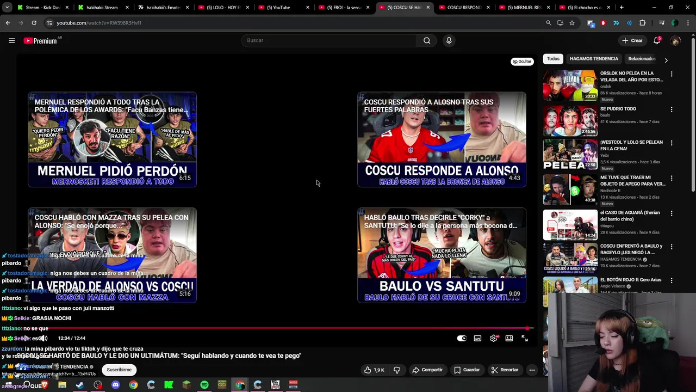This screenshot has width=696, height=392.
Task: Type in the Buscar search field
Action: click(329, 40)
